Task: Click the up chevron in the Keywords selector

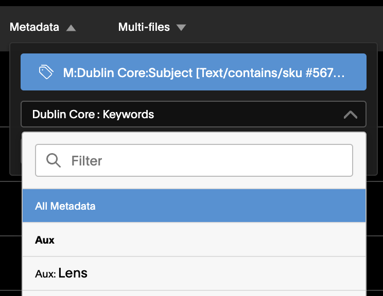Action: (x=351, y=115)
